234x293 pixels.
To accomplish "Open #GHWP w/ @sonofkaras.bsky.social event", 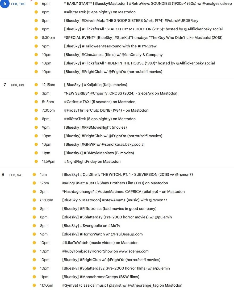I will (104, 144).
